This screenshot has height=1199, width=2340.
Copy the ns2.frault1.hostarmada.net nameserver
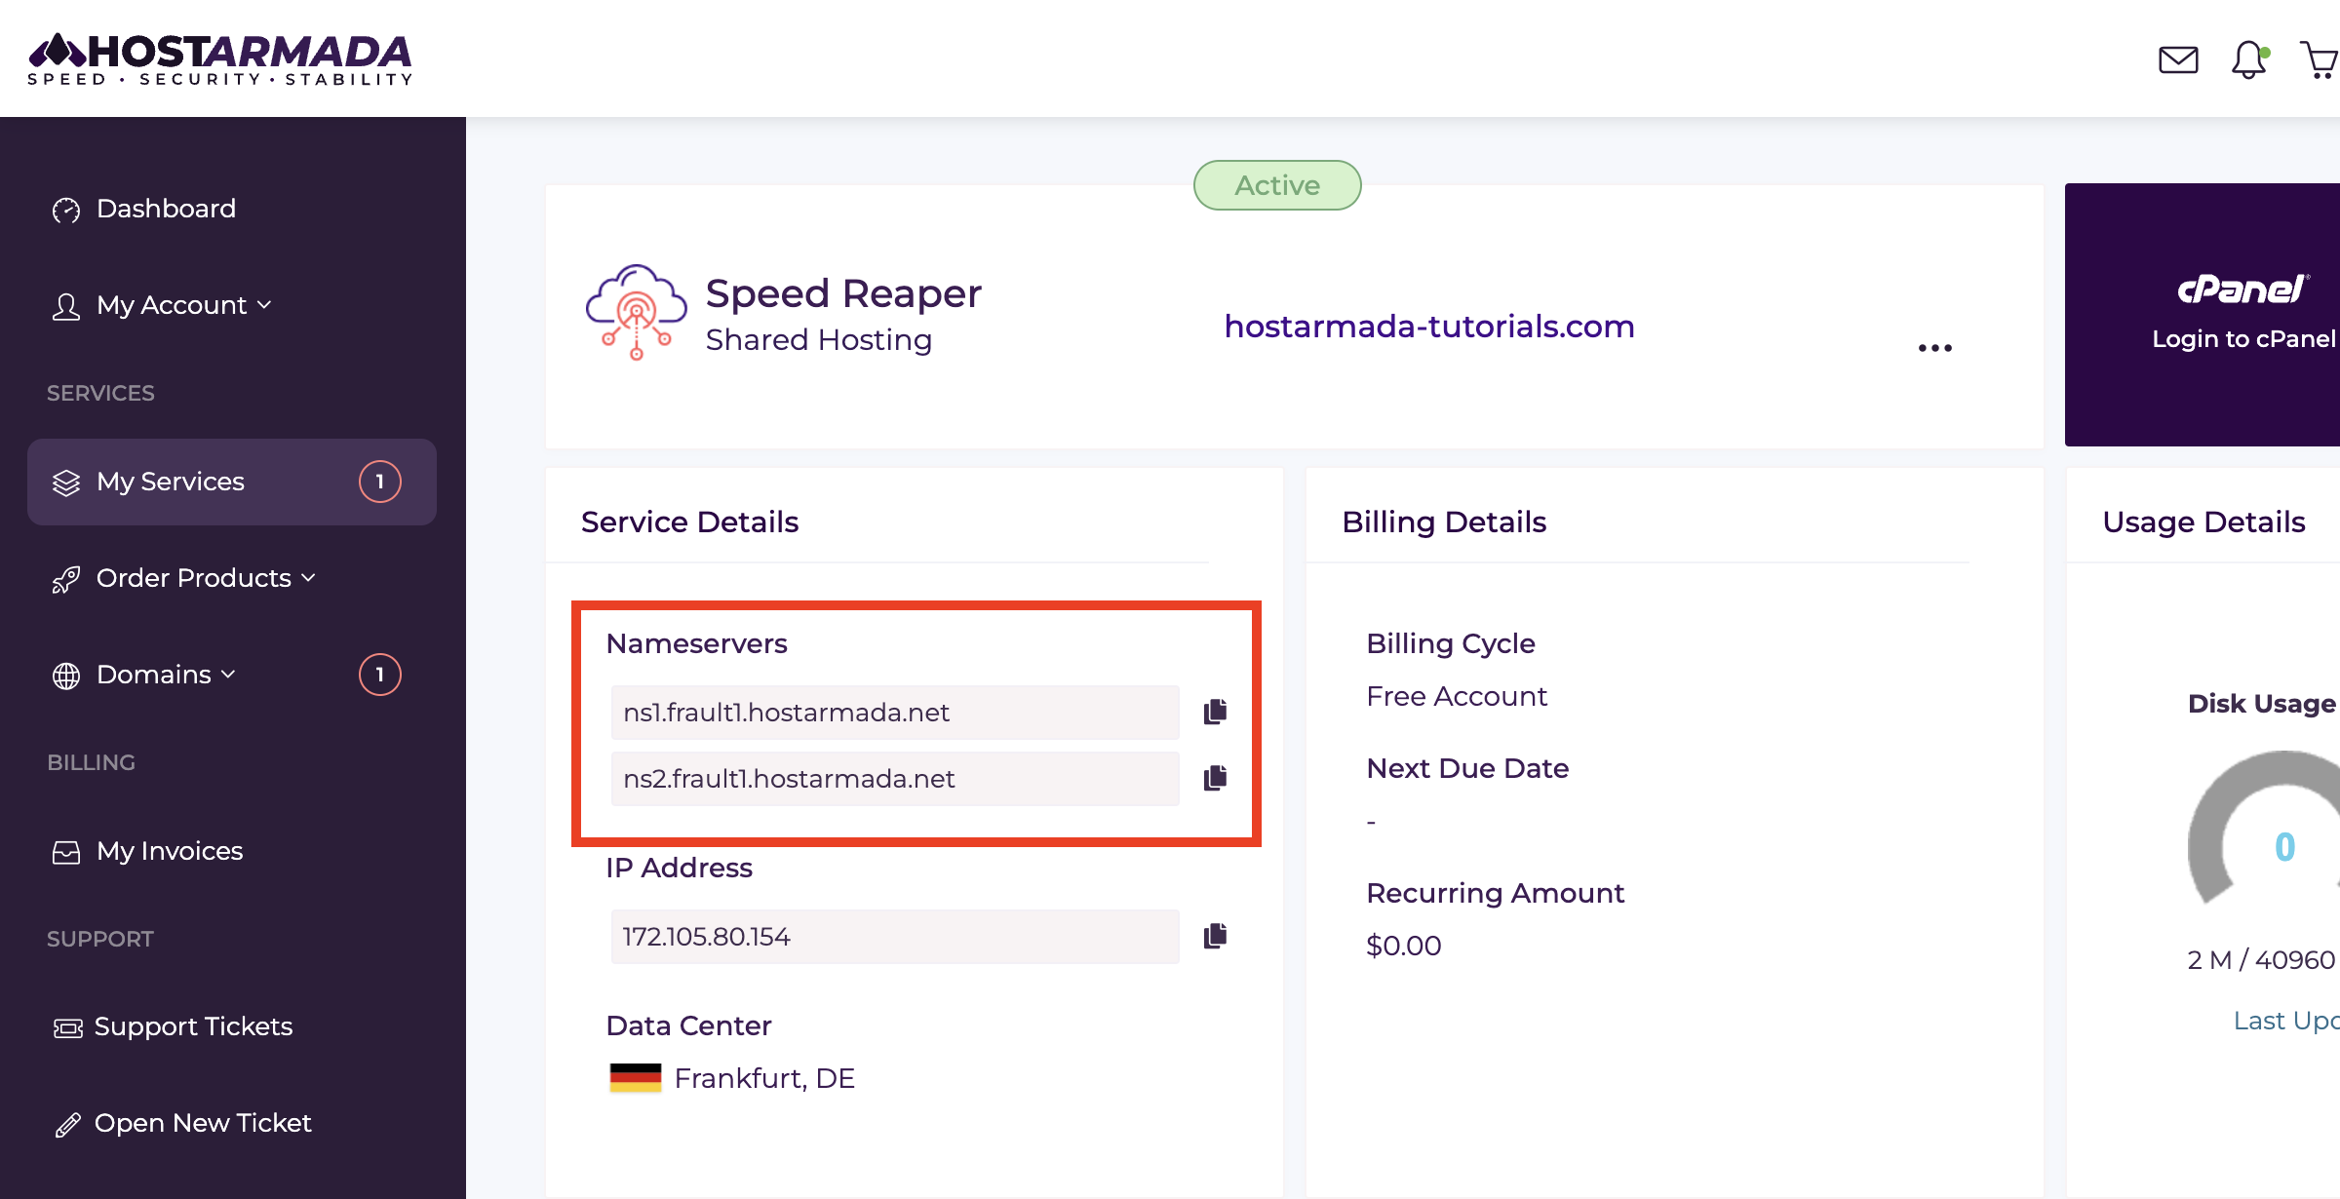1215,778
